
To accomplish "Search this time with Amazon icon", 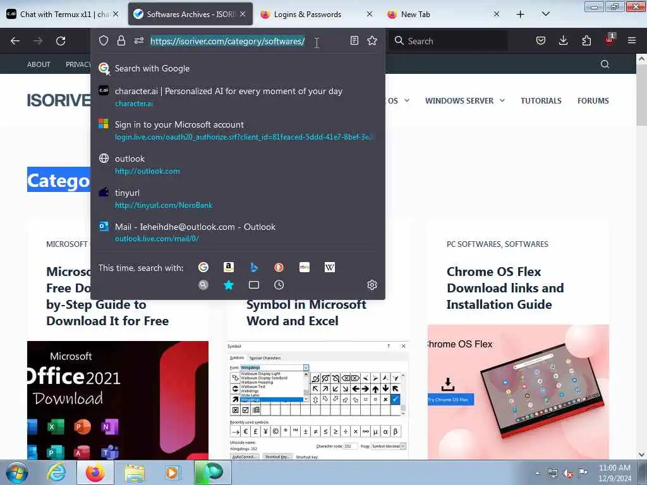I will click(x=229, y=267).
